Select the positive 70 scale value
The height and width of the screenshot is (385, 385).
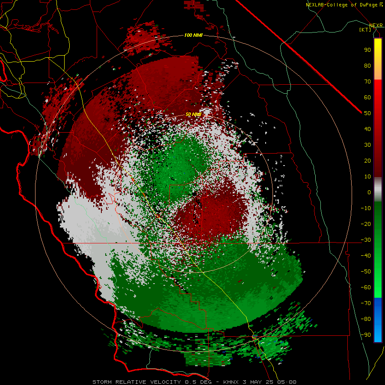point(367,82)
